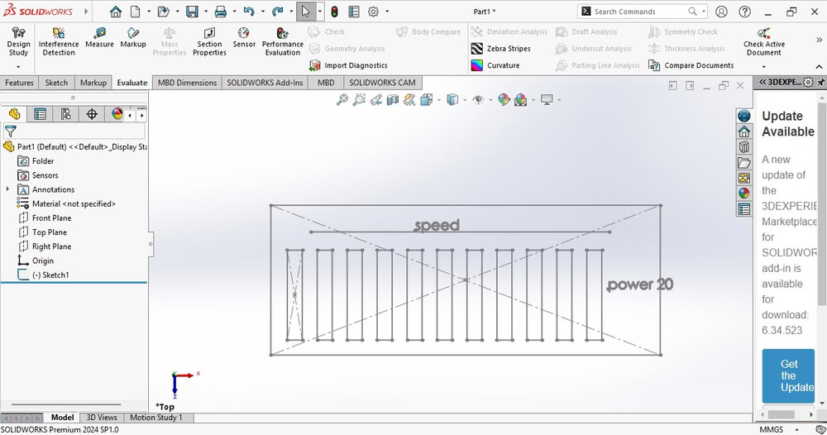Click Edit Appearance color ball in viewport toolbar
Screen dimensions: 827x435
pos(504,100)
